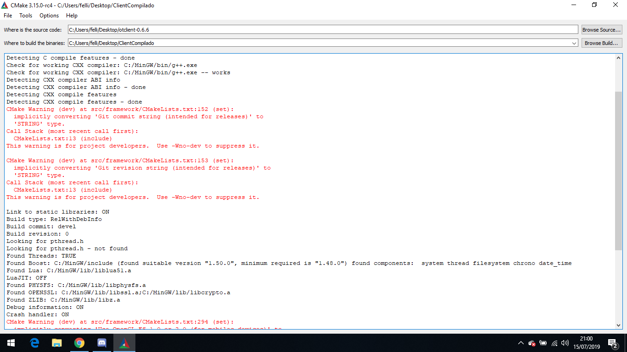Open the Windows Start menu
This screenshot has height=352, width=627.
(11, 343)
